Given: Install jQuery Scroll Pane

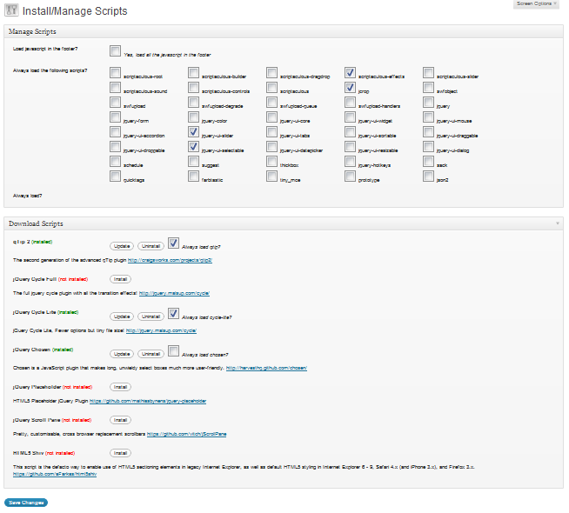Looking at the screenshot, I should click(x=120, y=420).
